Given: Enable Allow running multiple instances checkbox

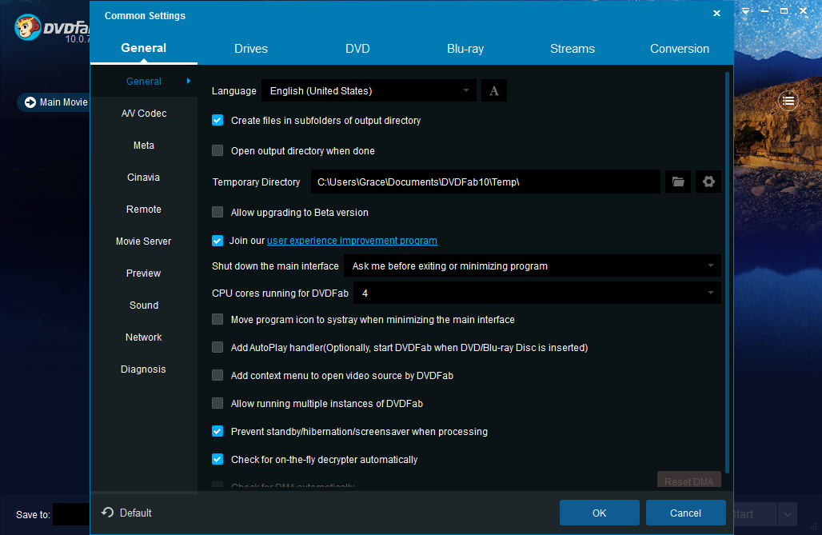Looking at the screenshot, I should click(217, 403).
